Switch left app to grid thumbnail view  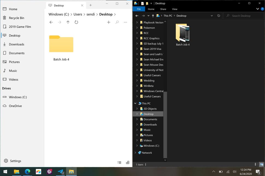tap(127, 162)
